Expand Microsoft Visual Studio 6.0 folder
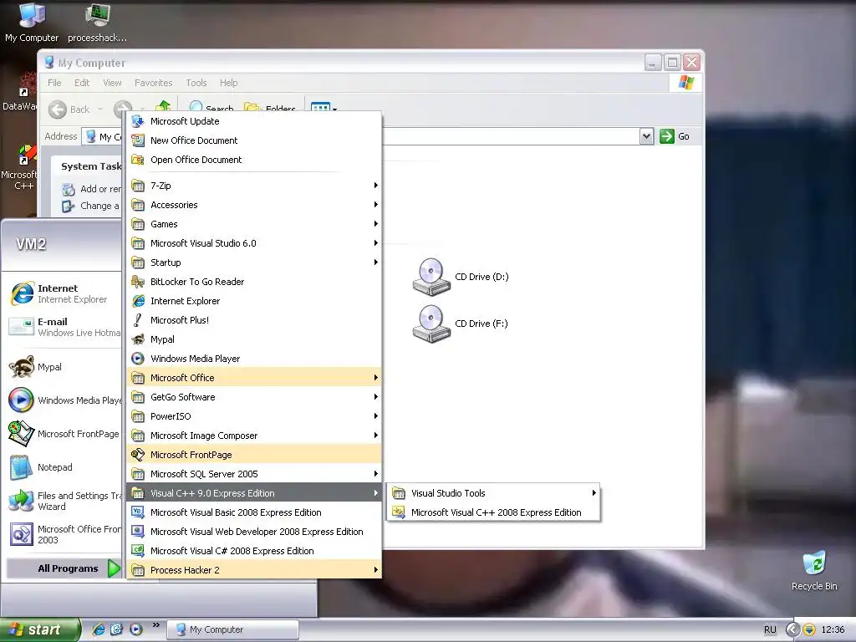This screenshot has width=856, height=642. (254, 243)
